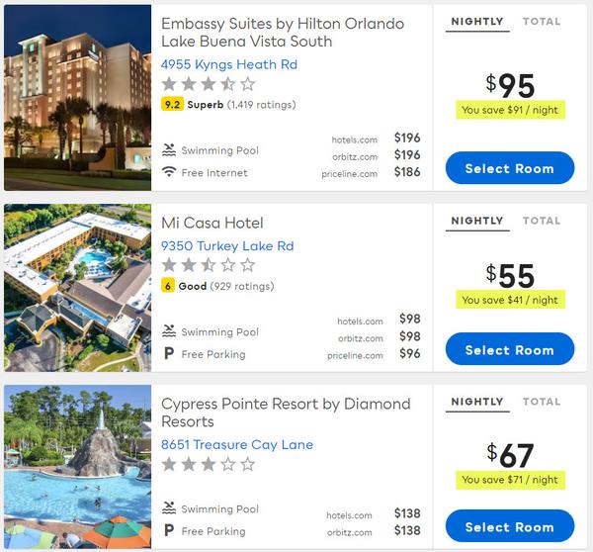The image size is (593, 552).
Task: Click Mi Casa Hotel swimming pool icon
Action: coord(169,331)
